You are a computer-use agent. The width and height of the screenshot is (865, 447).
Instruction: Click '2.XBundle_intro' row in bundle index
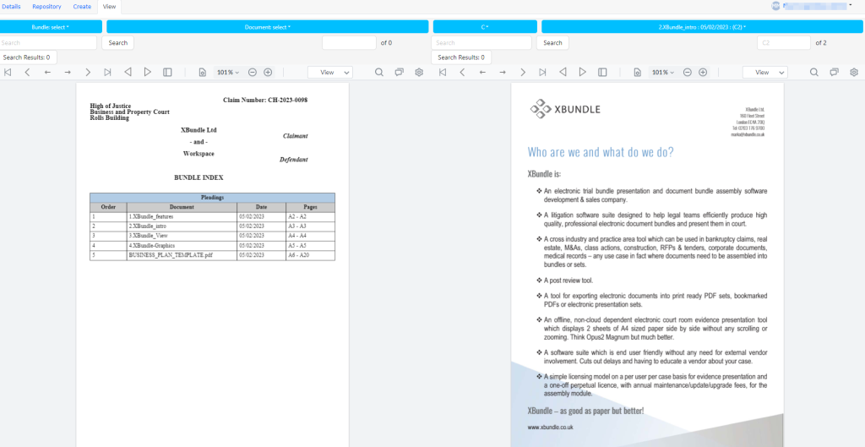[212, 226]
